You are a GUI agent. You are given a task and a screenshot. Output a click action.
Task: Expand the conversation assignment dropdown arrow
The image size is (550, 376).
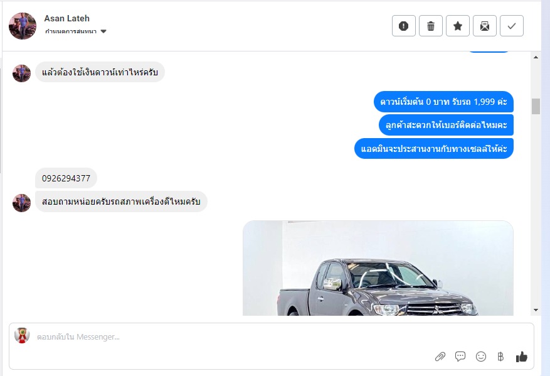tap(103, 31)
